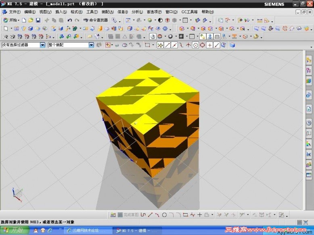Select the Point plus sketch tool

200,215
